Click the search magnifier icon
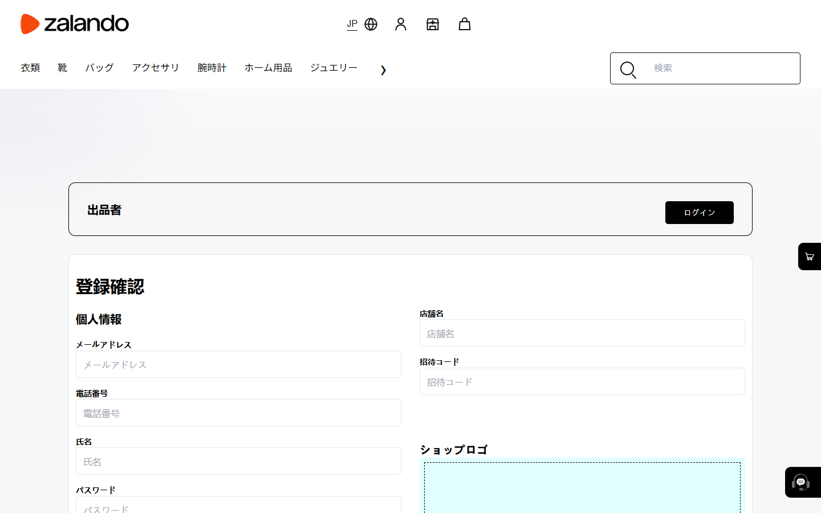The width and height of the screenshot is (821, 513). [628, 70]
